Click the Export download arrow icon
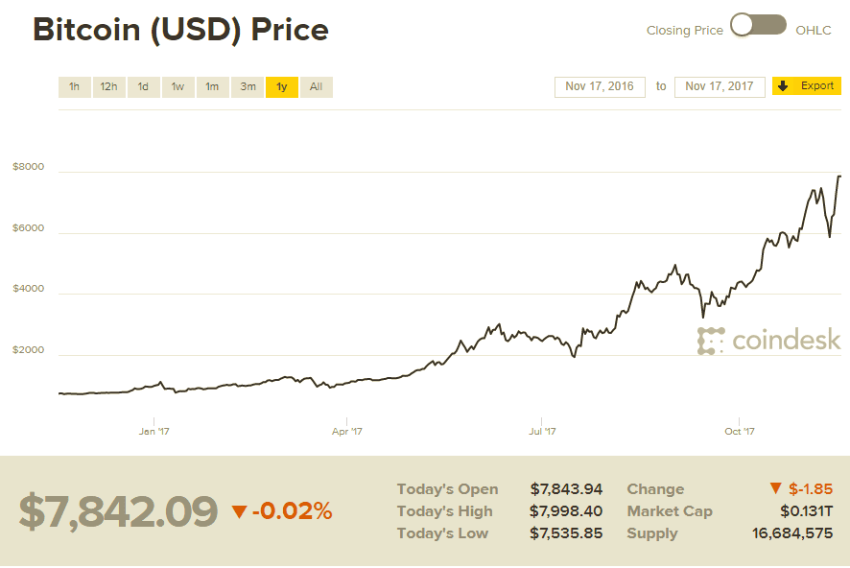The image size is (850, 568). point(783,86)
